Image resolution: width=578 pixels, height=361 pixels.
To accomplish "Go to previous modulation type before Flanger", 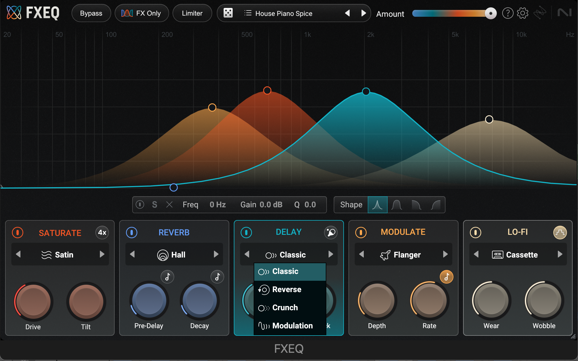I will 361,254.
